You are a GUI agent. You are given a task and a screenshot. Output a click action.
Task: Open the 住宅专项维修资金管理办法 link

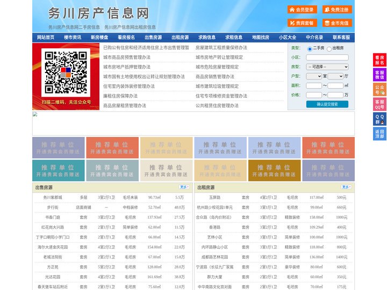click(221, 96)
